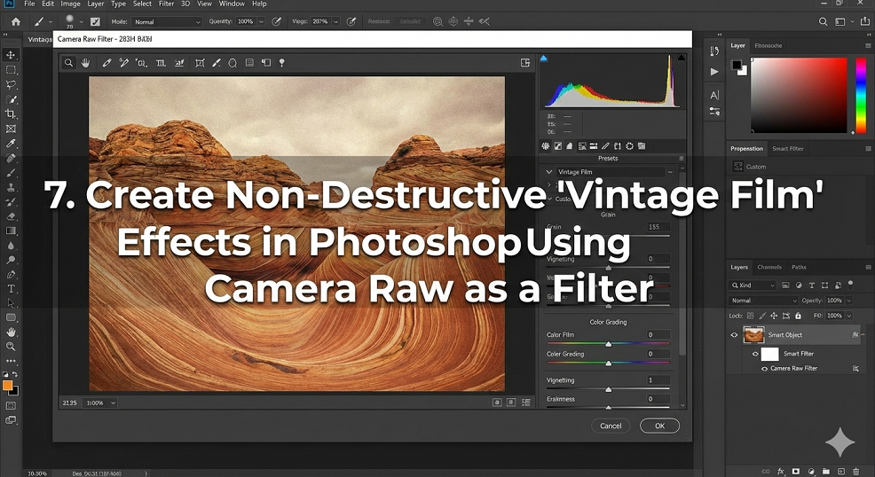Select the Type tool
This screenshot has width=875, height=477.
11,289
